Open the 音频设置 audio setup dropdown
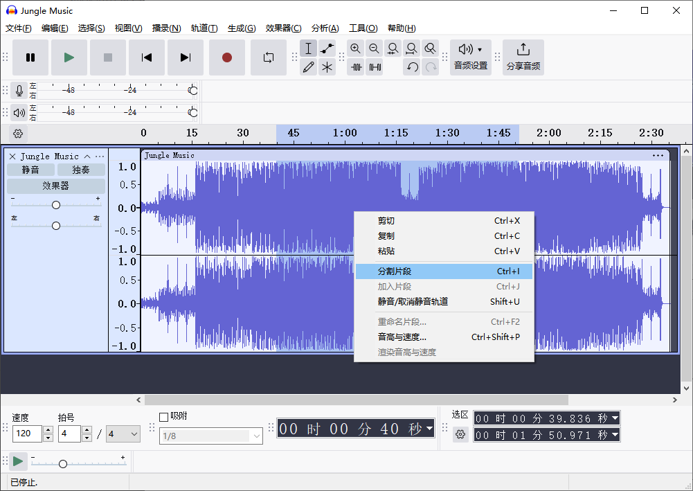Image resolution: width=693 pixels, height=491 pixels. [x=471, y=57]
